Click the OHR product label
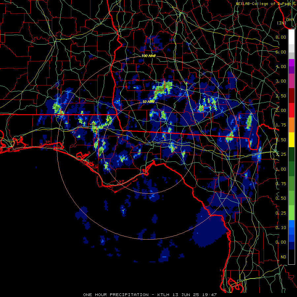This screenshot has height=297, width=297. click(x=290, y=19)
